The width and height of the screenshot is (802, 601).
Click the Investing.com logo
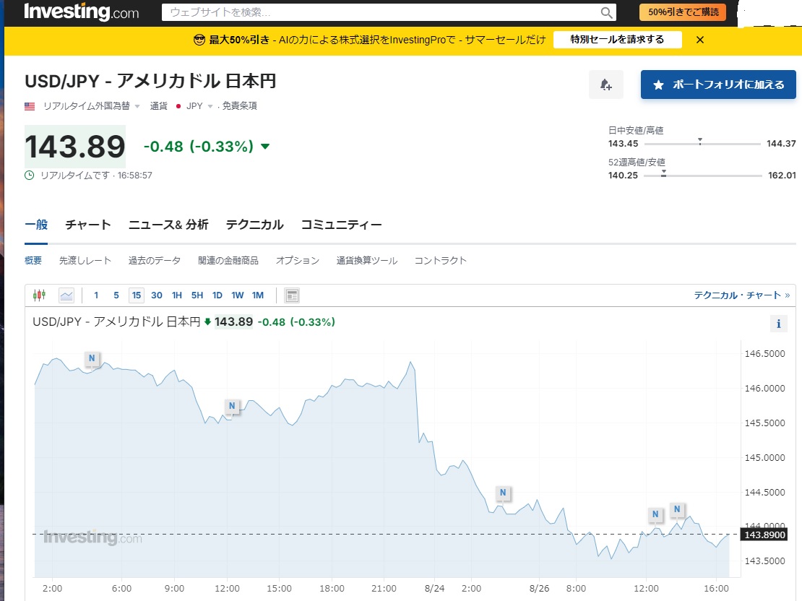coord(81,12)
